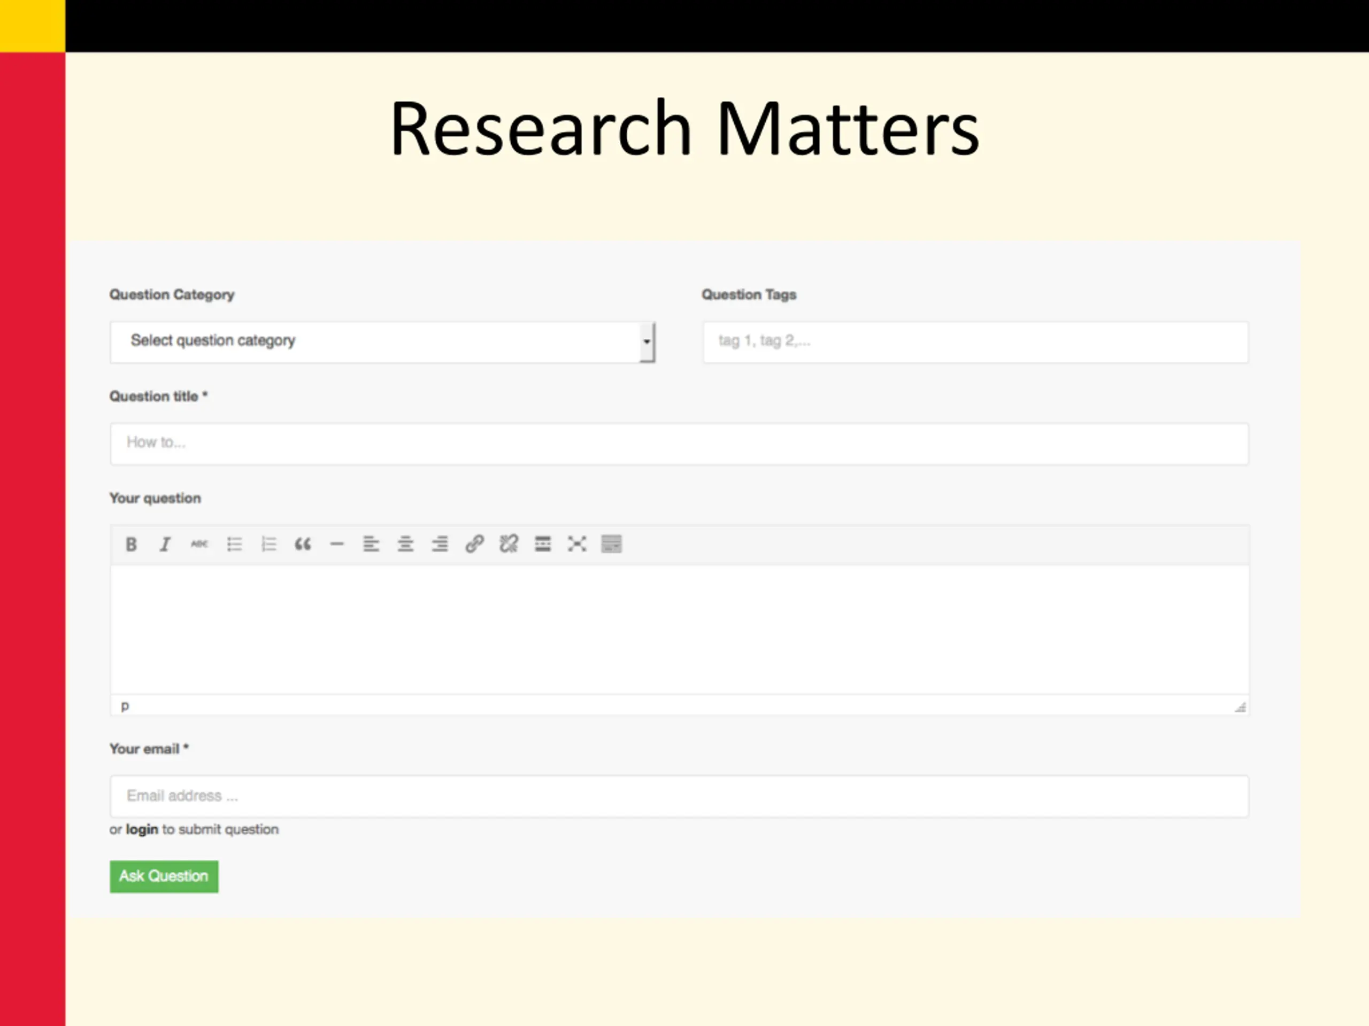
Task: Click the Question Tags label
Action: coord(749,295)
